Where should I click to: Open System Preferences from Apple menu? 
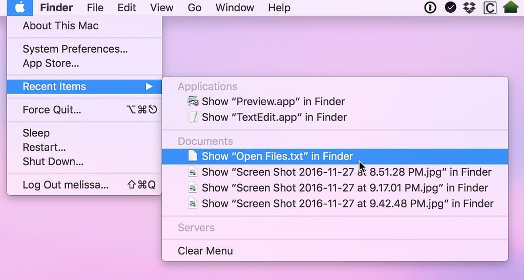coord(75,49)
